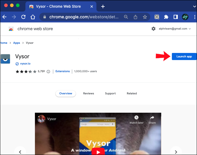Go to the Home breadcrumb
Viewport: 197px width, 155px height.
(x=4, y=43)
